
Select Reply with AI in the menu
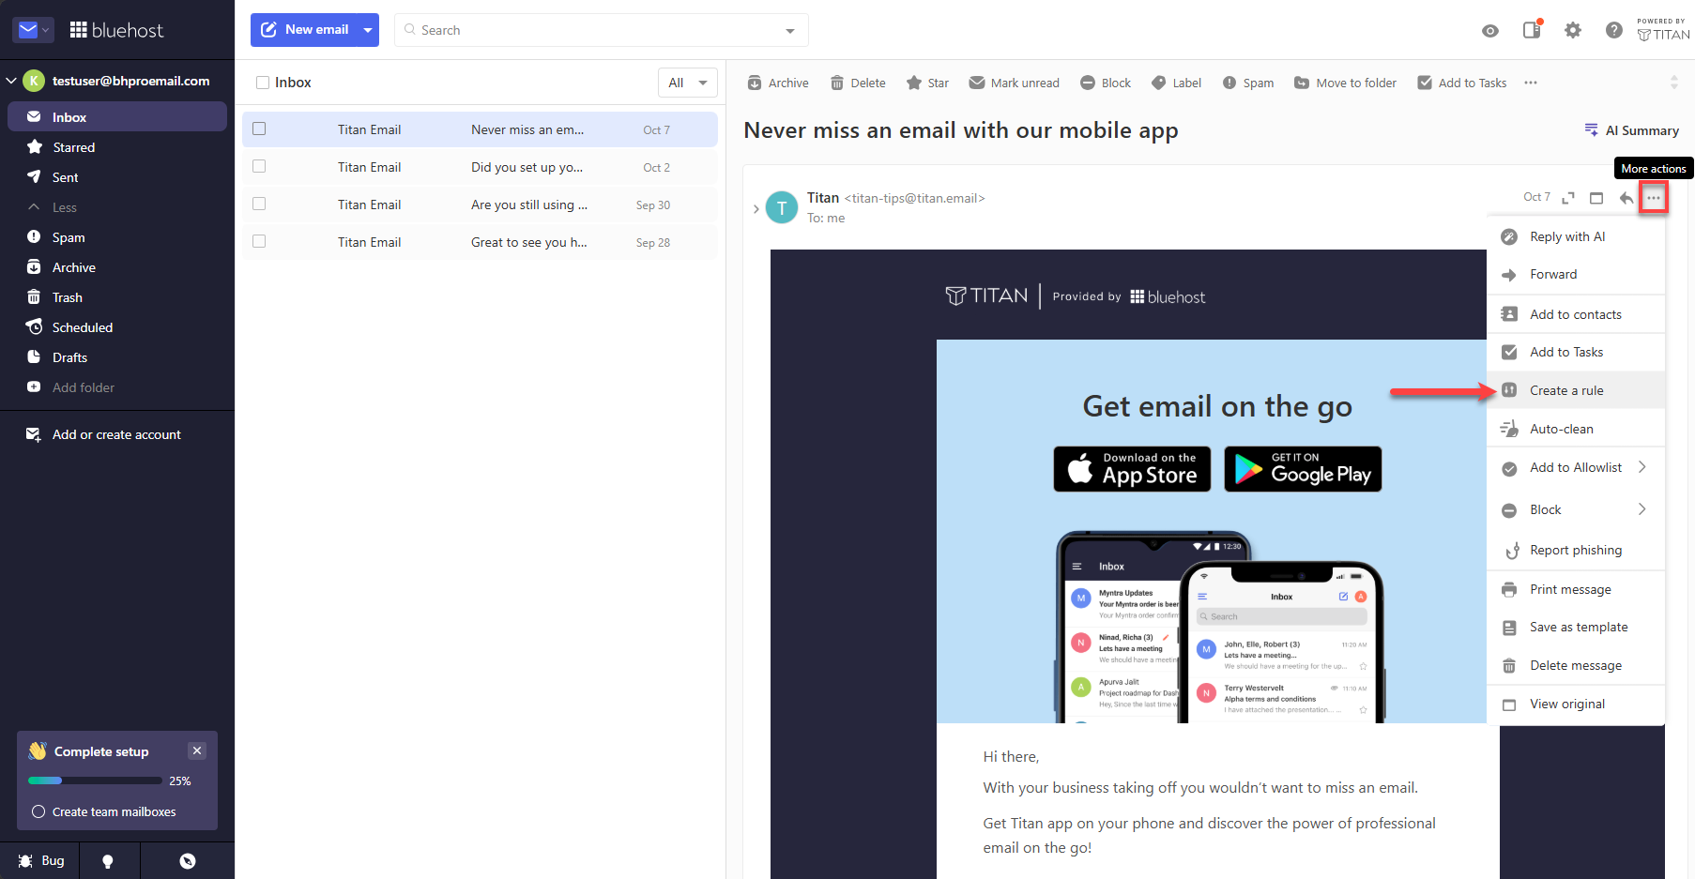(x=1577, y=236)
